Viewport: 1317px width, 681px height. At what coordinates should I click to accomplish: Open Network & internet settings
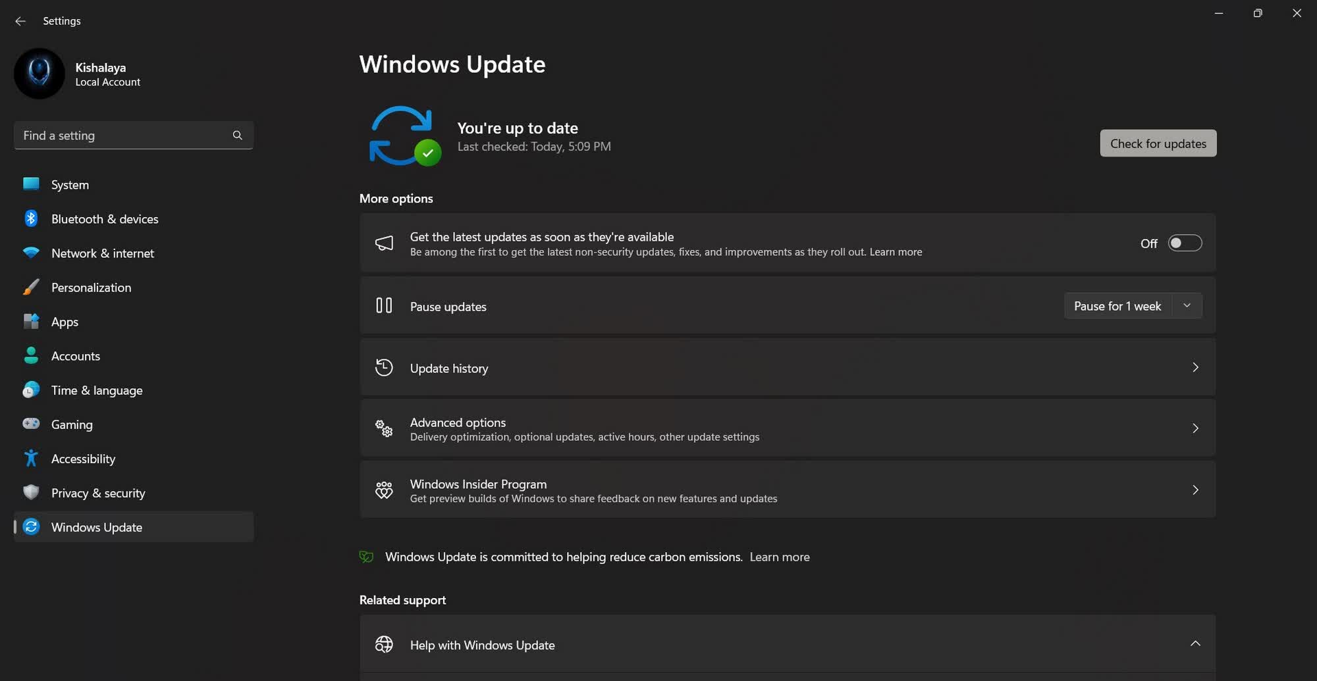tap(134, 253)
